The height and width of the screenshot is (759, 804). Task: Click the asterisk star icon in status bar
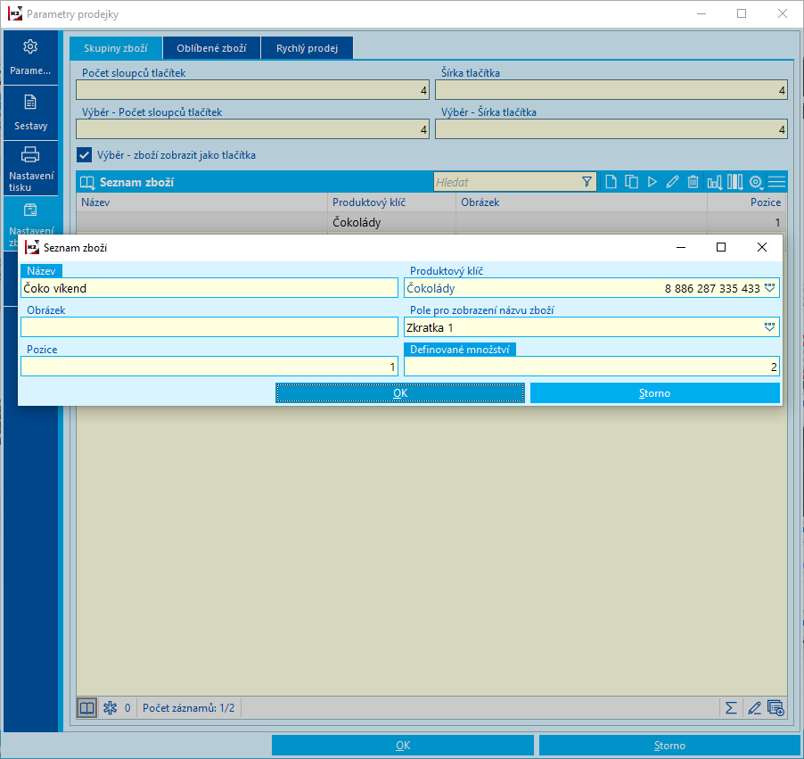click(110, 708)
